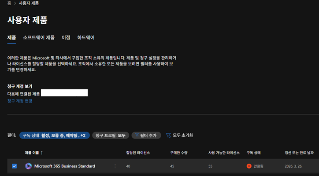Open the Microsoft 365 Business Standard product name
Image resolution: width=319 pixels, height=176 pixels.
pyautogui.click(x=64, y=166)
